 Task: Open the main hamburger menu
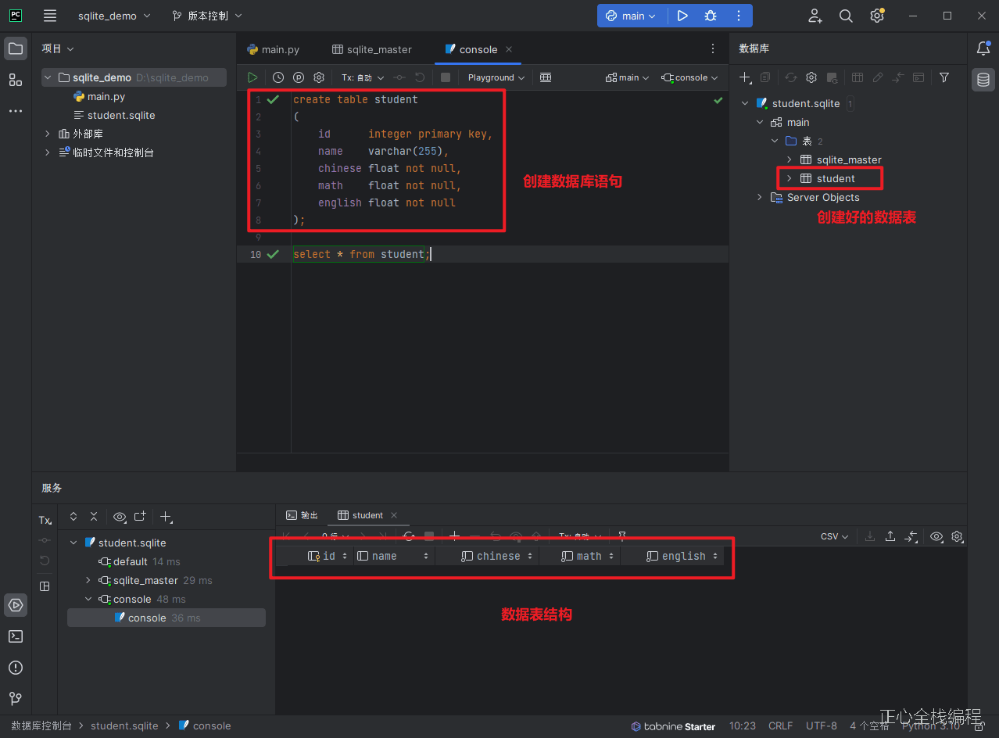(50, 16)
